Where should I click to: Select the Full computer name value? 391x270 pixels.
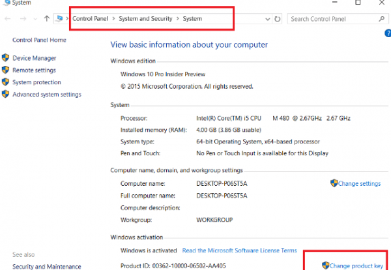[222, 196]
